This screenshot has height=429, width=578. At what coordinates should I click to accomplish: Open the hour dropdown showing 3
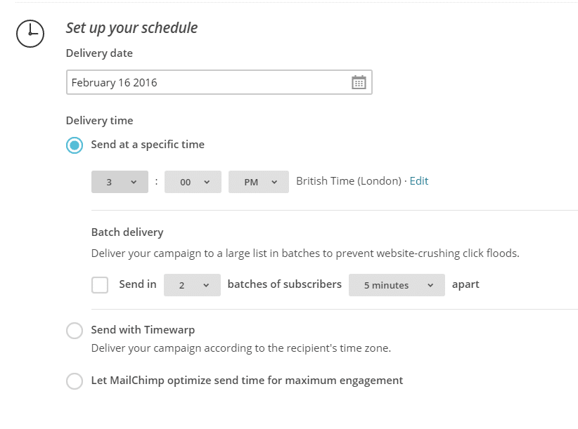120,182
